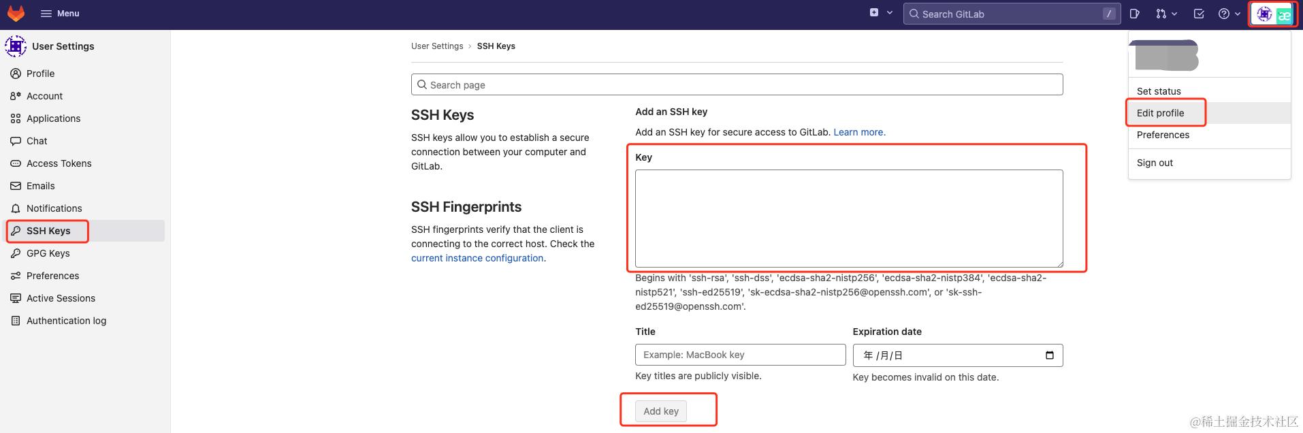Click the create new plus icon
The image size is (1303, 433).
pyautogui.click(x=874, y=13)
